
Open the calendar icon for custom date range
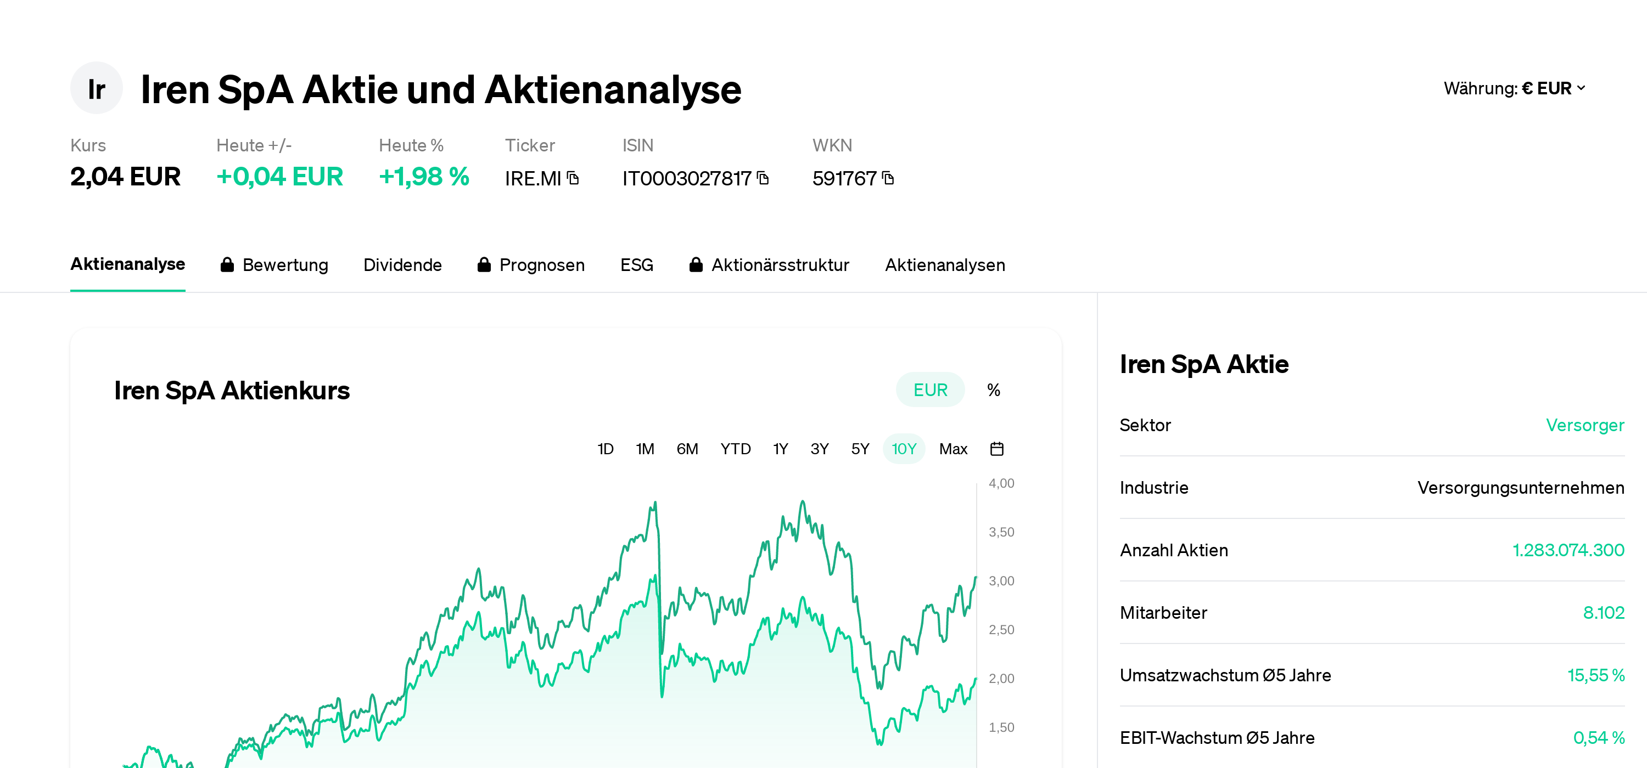pyautogui.click(x=998, y=449)
